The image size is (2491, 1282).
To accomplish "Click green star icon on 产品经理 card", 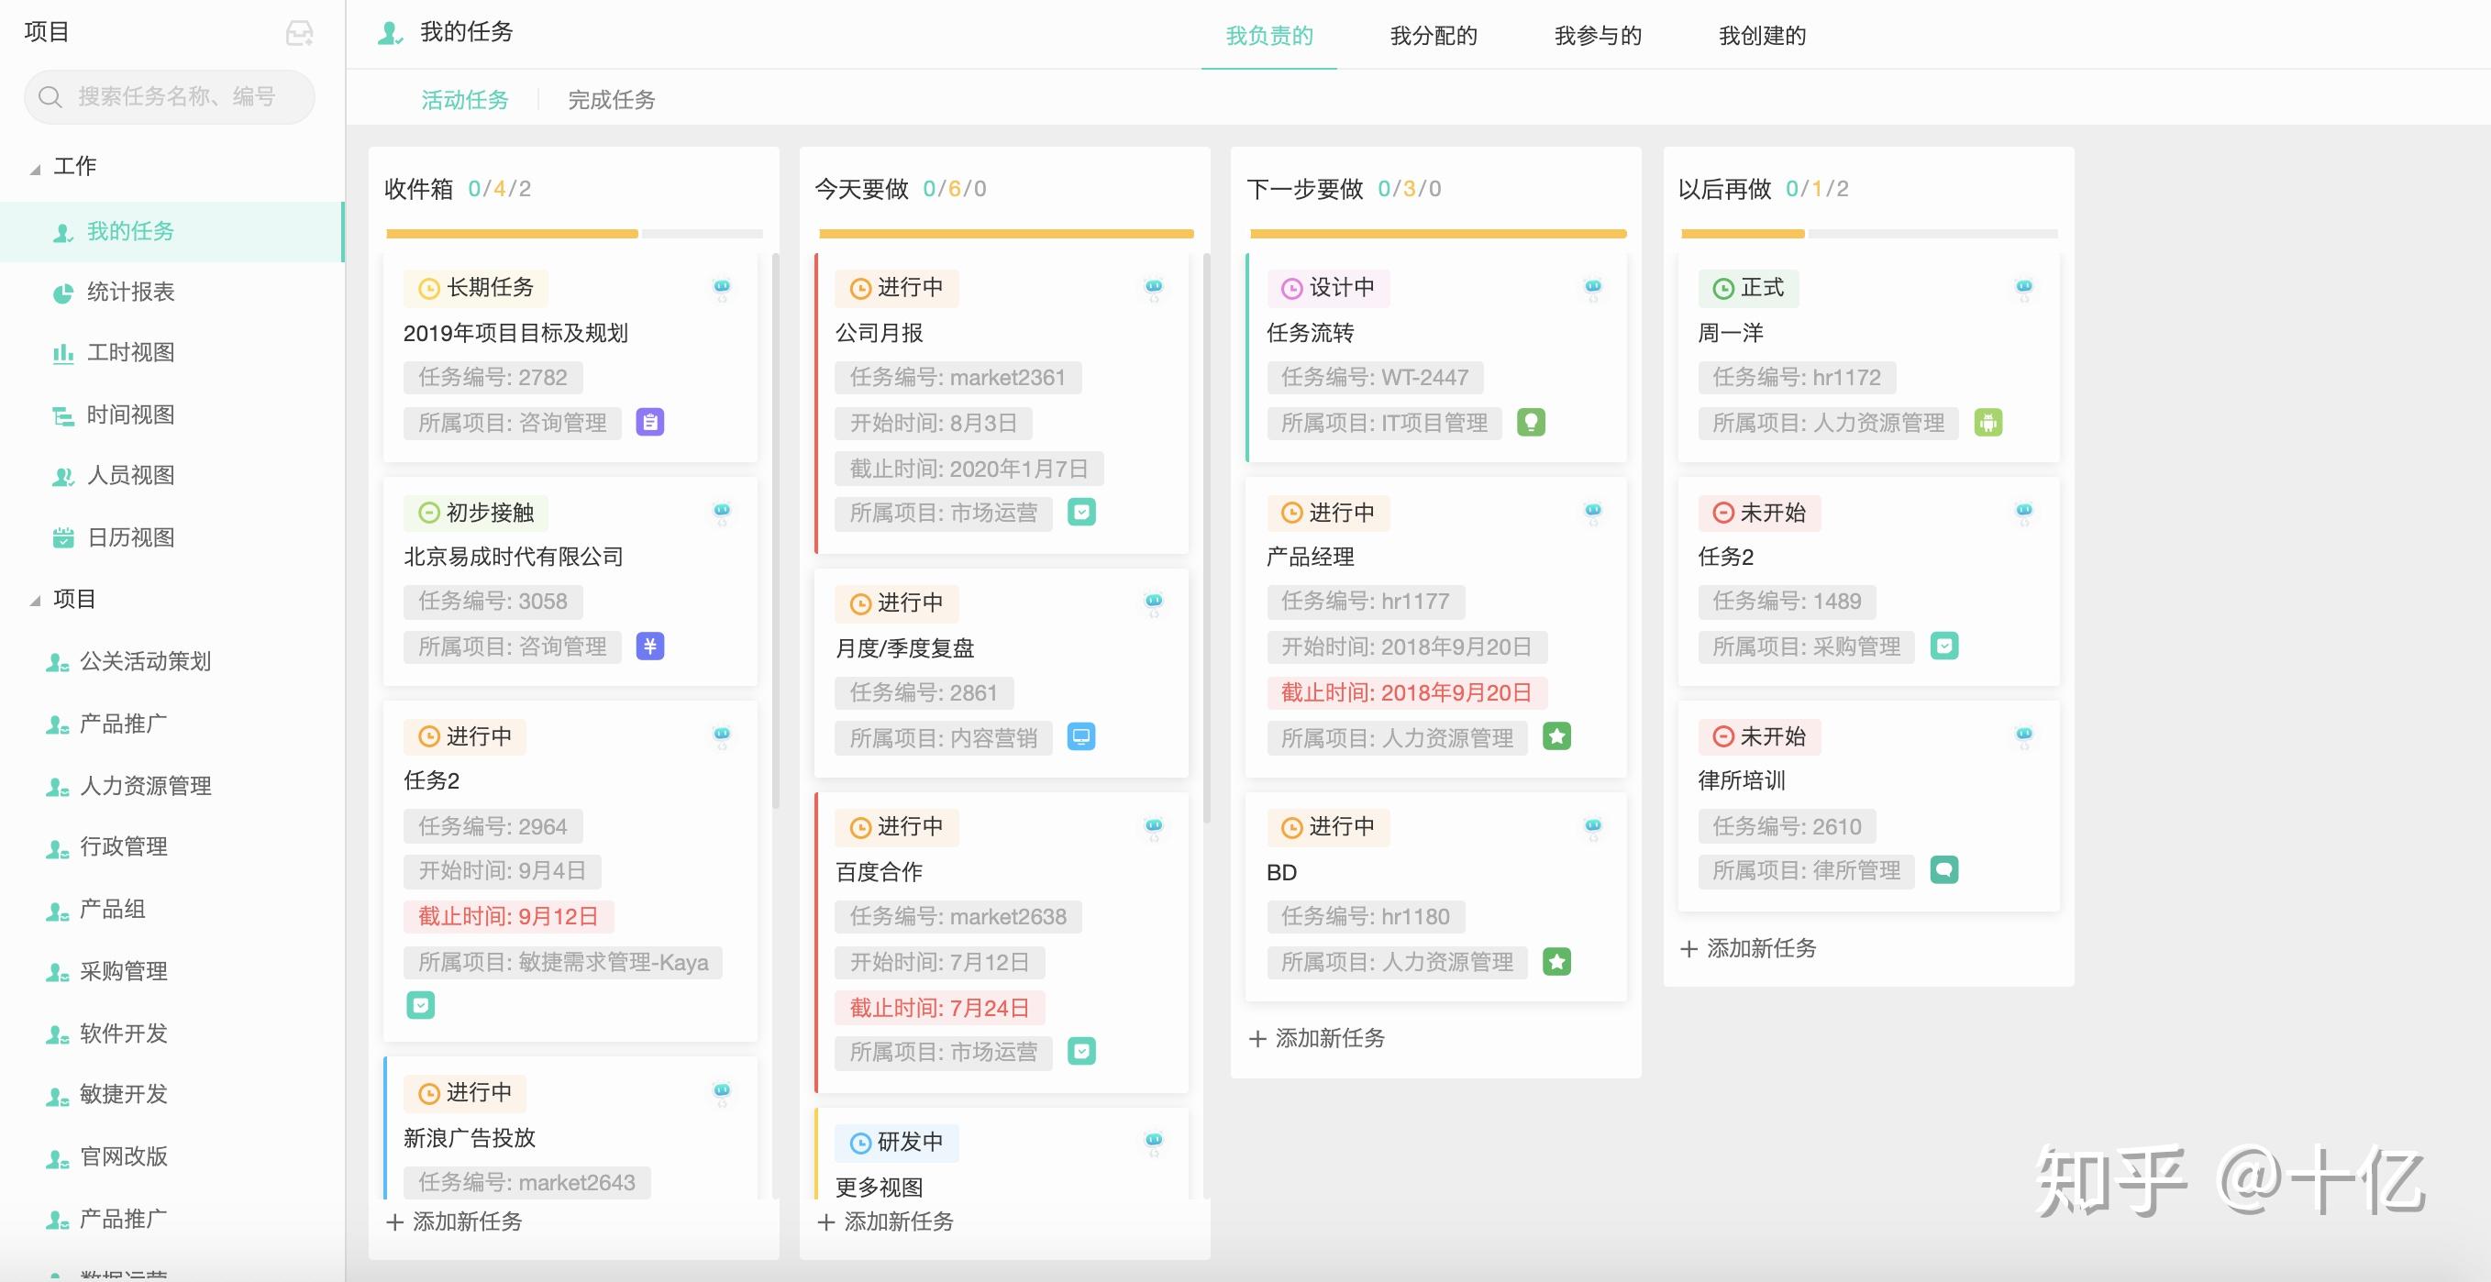I will (1557, 736).
